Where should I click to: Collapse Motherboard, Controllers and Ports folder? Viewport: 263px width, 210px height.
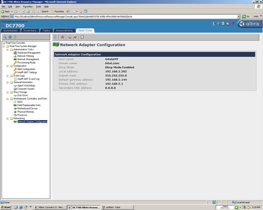(x=7, y=99)
